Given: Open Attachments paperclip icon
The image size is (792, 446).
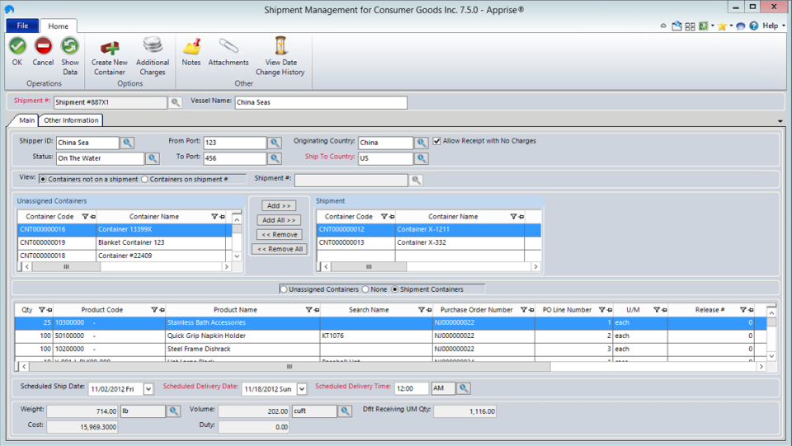Looking at the screenshot, I should (229, 46).
